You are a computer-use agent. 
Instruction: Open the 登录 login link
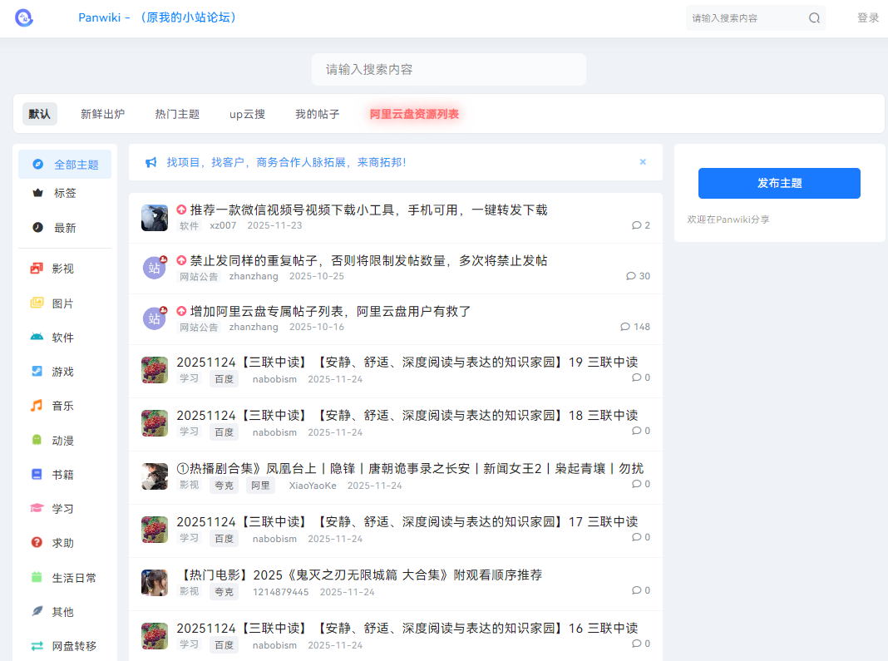[x=868, y=17]
